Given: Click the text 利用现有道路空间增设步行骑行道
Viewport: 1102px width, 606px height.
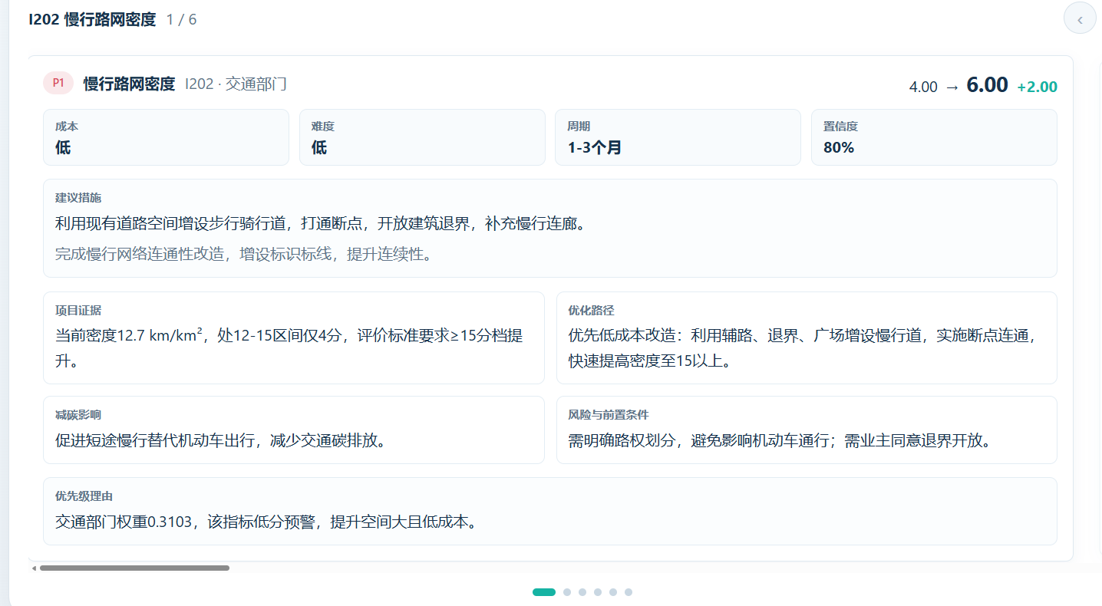Looking at the screenshot, I should 170,224.
